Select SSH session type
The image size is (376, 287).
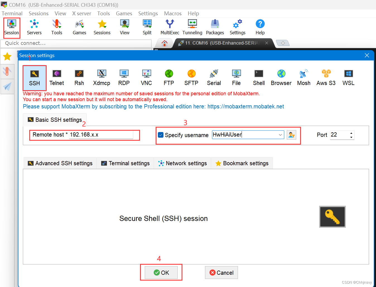click(x=35, y=78)
